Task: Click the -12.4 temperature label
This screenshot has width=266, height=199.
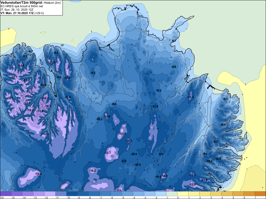Action: (x=107, y=116)
